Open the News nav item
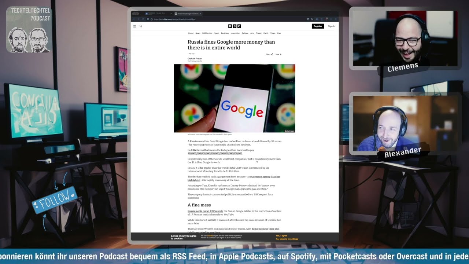 (198, 33)
